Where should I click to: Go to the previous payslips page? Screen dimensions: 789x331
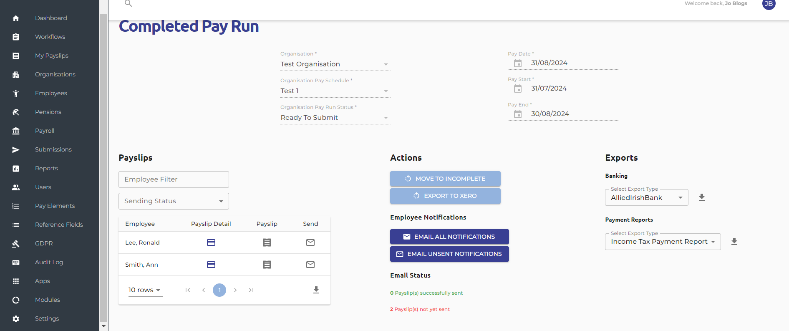[x=204, y=290]
